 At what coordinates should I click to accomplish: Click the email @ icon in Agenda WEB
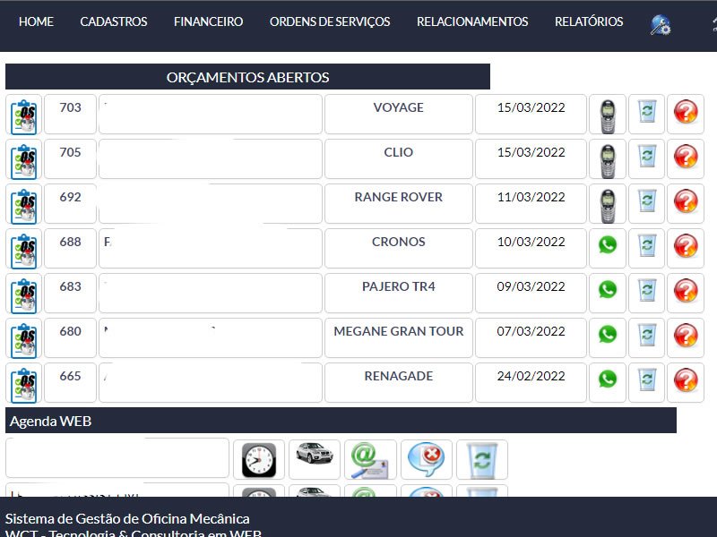[370, 460]
